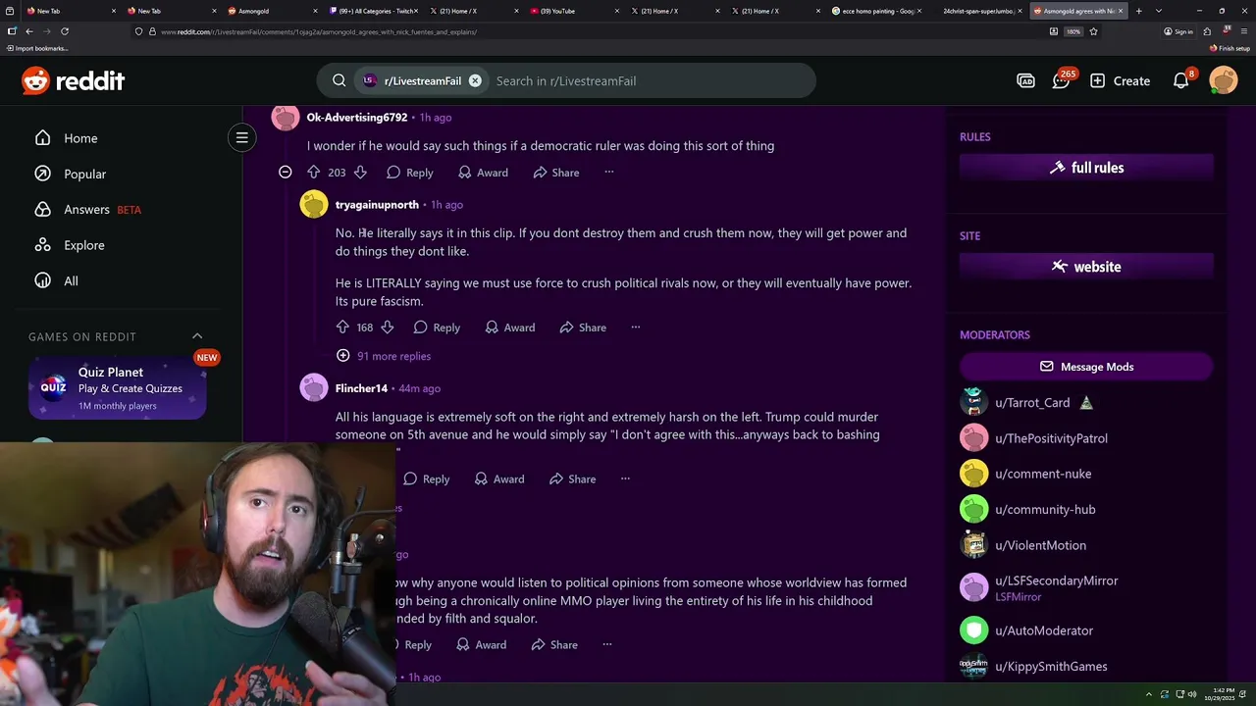
Task: Open the Quiz Planet game card
Action: (117, 389)
